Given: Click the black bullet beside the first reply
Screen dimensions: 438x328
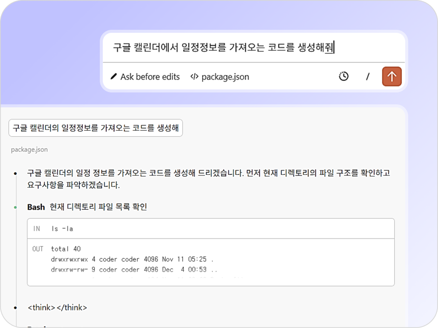Looking at the screenshot, I should [x=16, y=173].
